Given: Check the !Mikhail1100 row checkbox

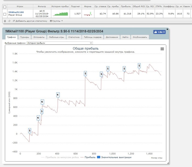Looking at the screenshot, I should pyautogui.click(x=5, y=14).
